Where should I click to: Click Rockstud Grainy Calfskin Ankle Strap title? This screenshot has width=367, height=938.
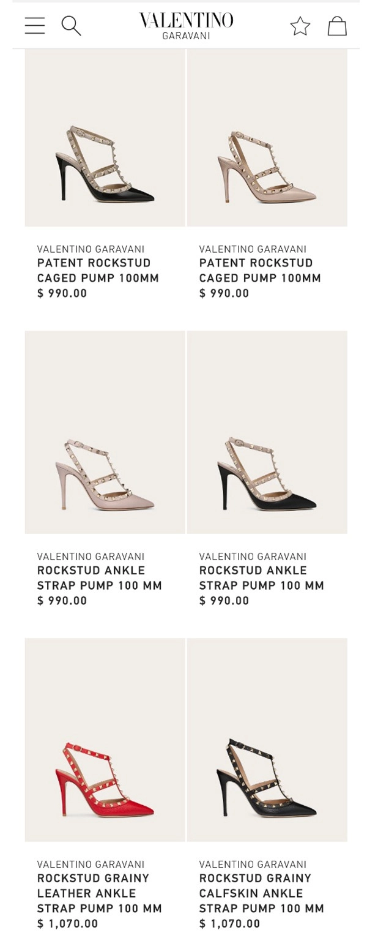(x=261, y=893)
